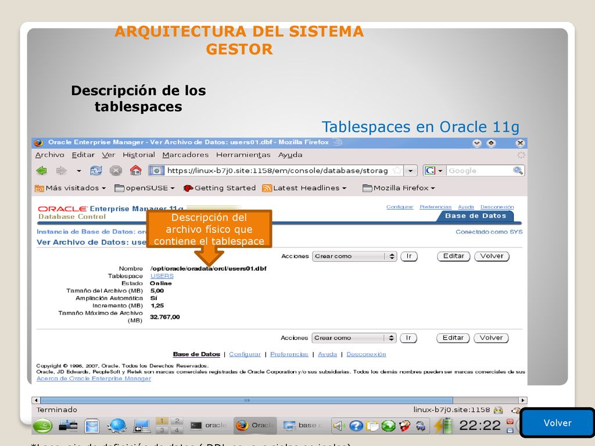This screenshot has width=595, height=446.
Task: Click the blue slide Volver button
Action: [x=557, y=423]
